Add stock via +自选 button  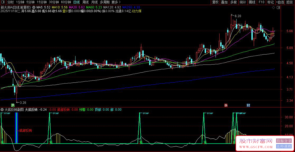coord(280,2)
